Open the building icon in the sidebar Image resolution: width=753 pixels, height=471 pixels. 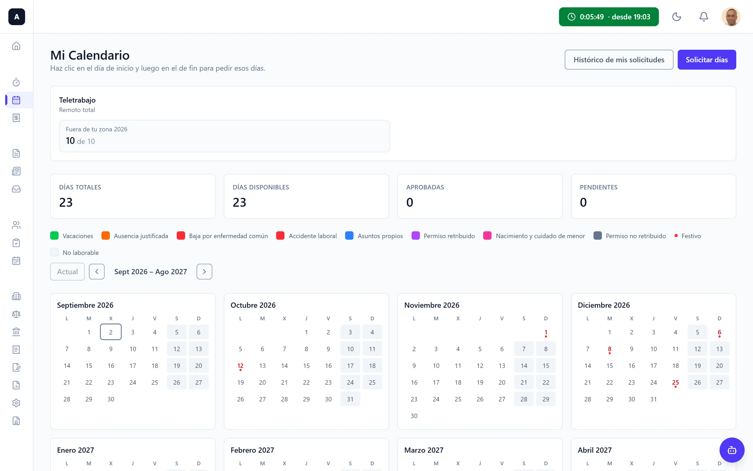coord(16,296)
